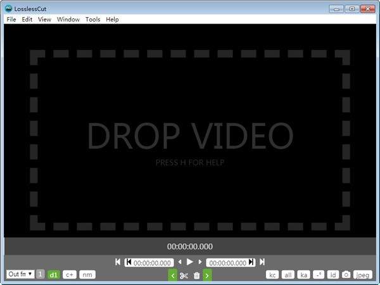Open the Tools menu
Viewport: 380px width, 285px height.
(x=92, y=20)
